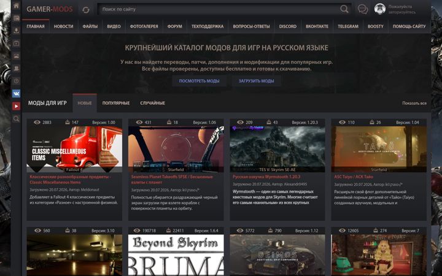Click the round help icon in sidebar
The height and width of the screenshot is (276, 442).
[16, 81]
